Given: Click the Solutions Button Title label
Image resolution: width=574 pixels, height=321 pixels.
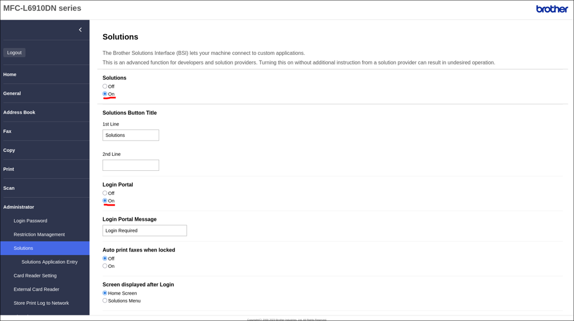Looking at the screenshot, I should (x=129, y=113).
